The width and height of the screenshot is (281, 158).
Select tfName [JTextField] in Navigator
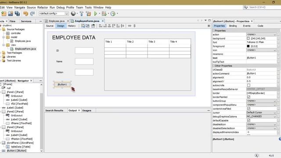(21, 123)
